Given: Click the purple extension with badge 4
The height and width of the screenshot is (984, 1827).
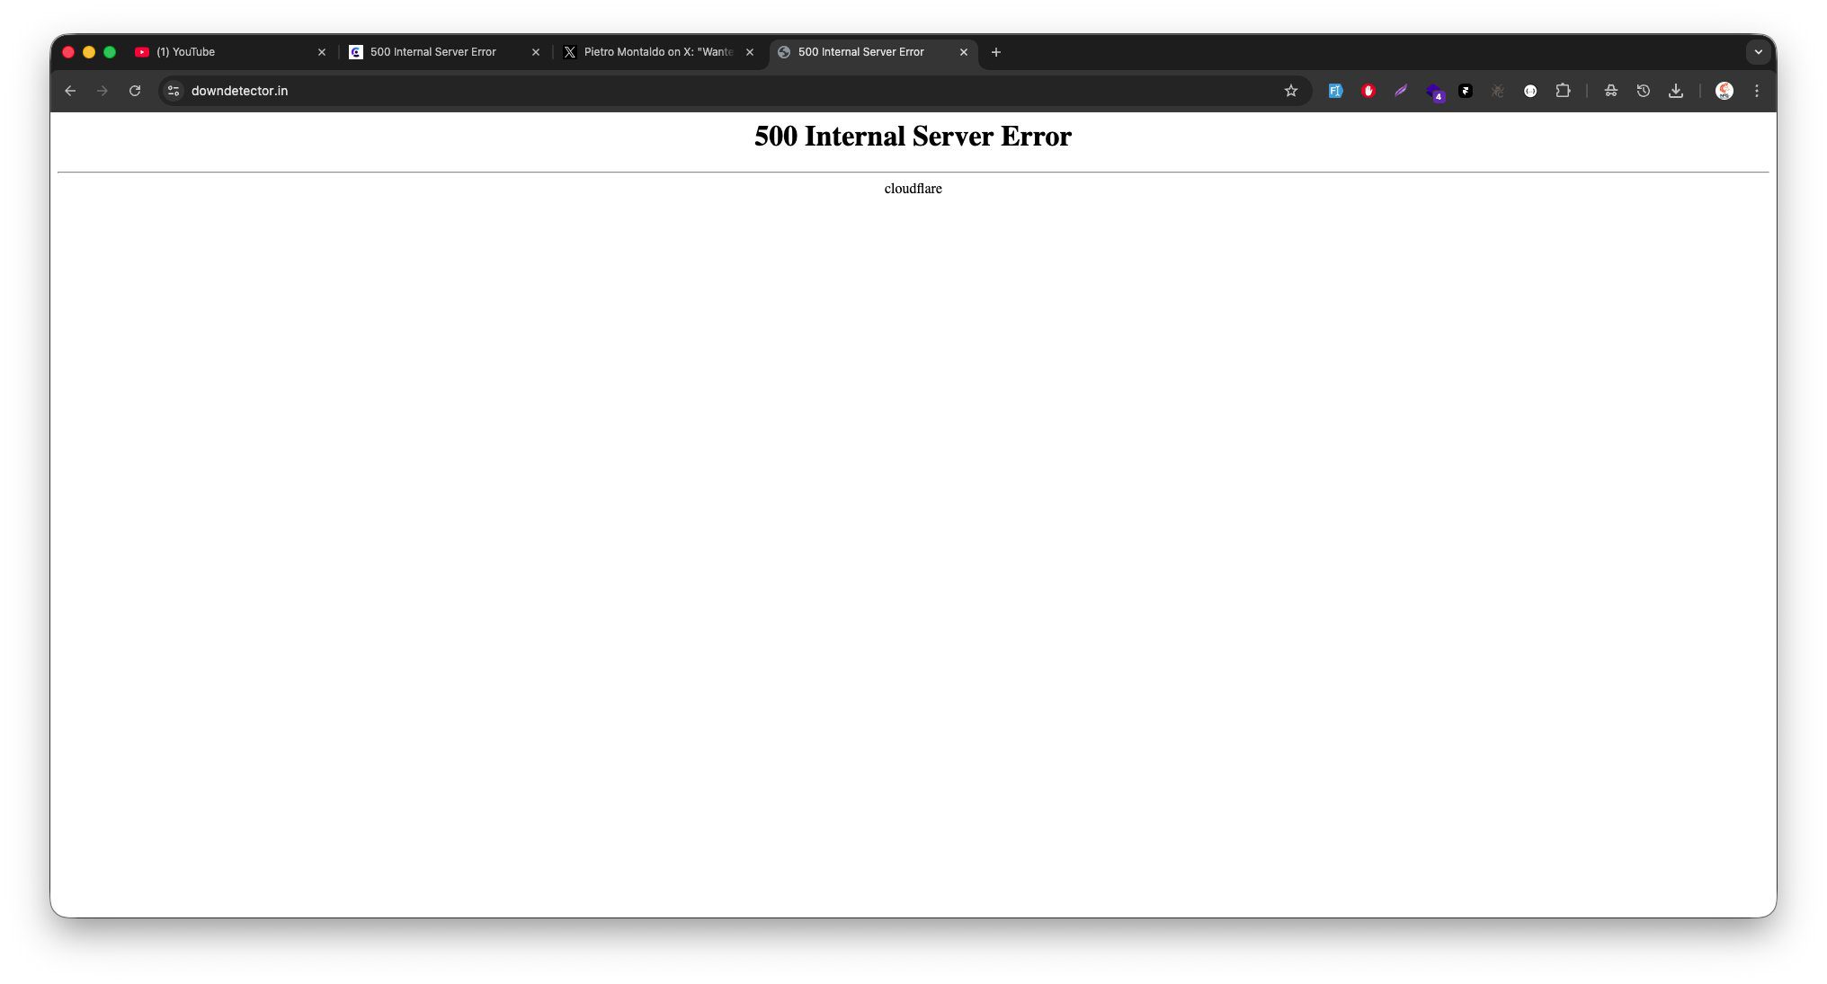Looking at the screenshot, I should click(x=1434, y=92).
